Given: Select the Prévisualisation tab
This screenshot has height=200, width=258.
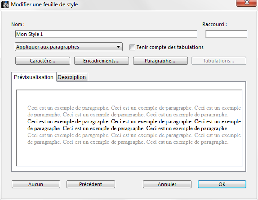Looking at the screenshot, I should click(34, 77).
